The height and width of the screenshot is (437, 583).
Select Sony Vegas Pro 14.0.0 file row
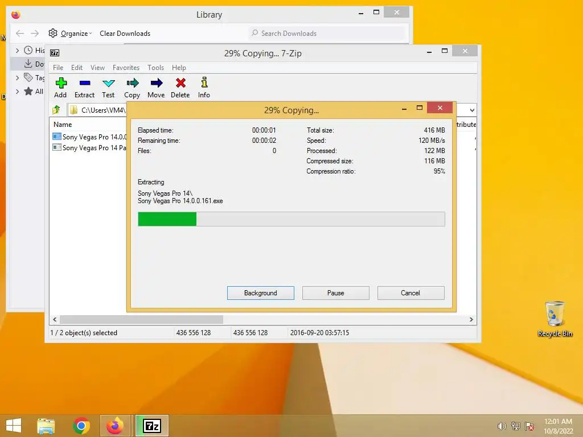point(89,137)
